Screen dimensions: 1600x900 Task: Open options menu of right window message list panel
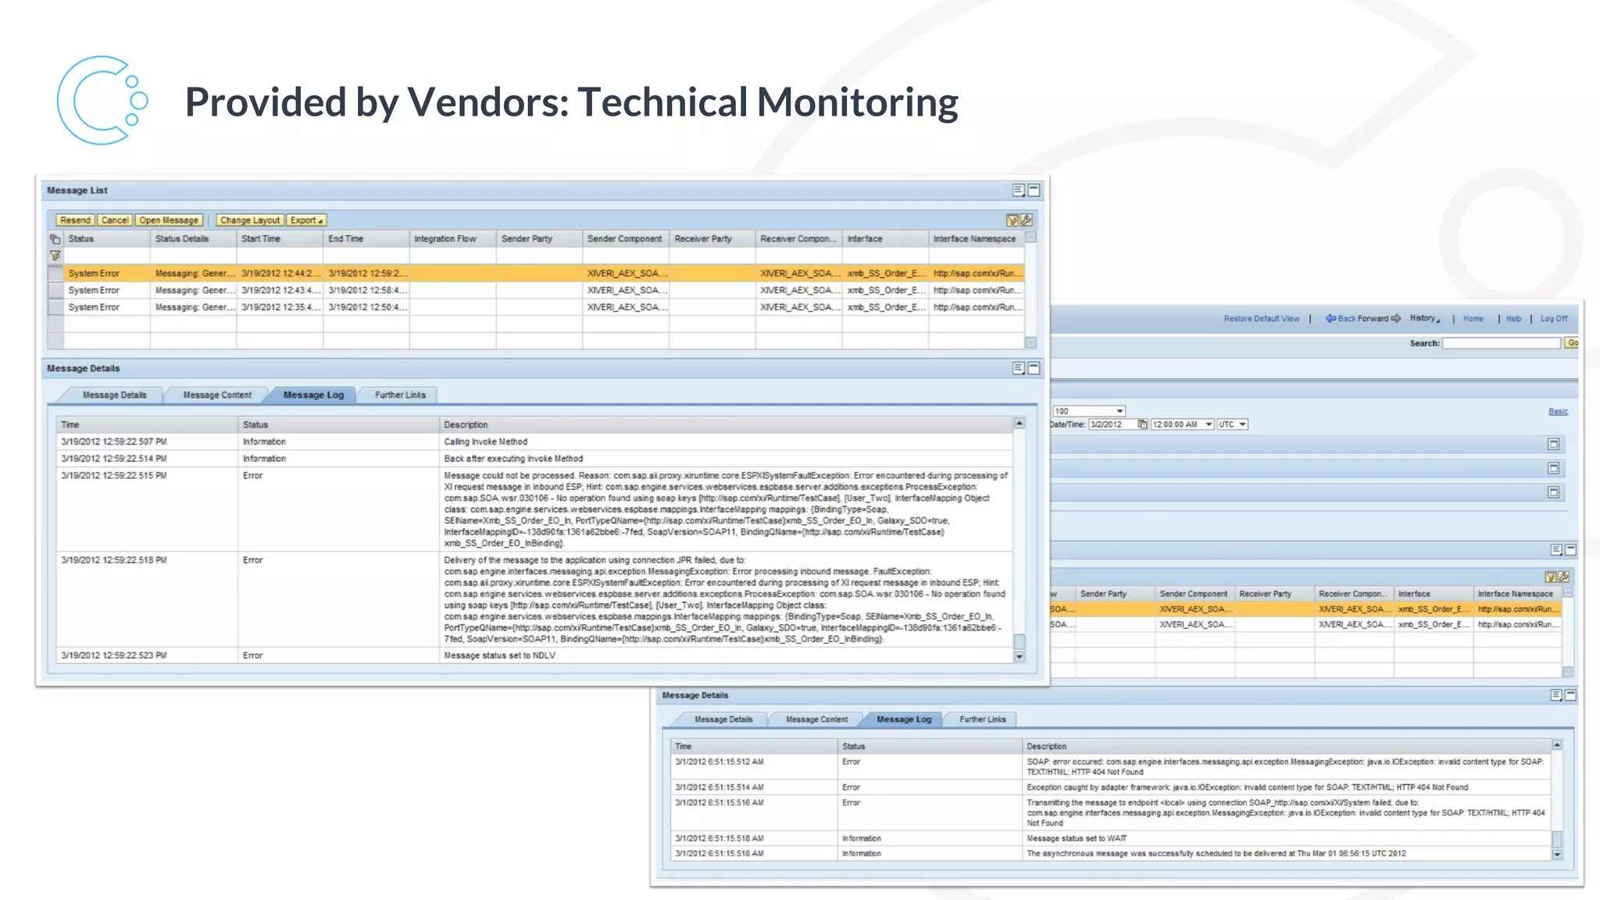tap(1556, 550)
